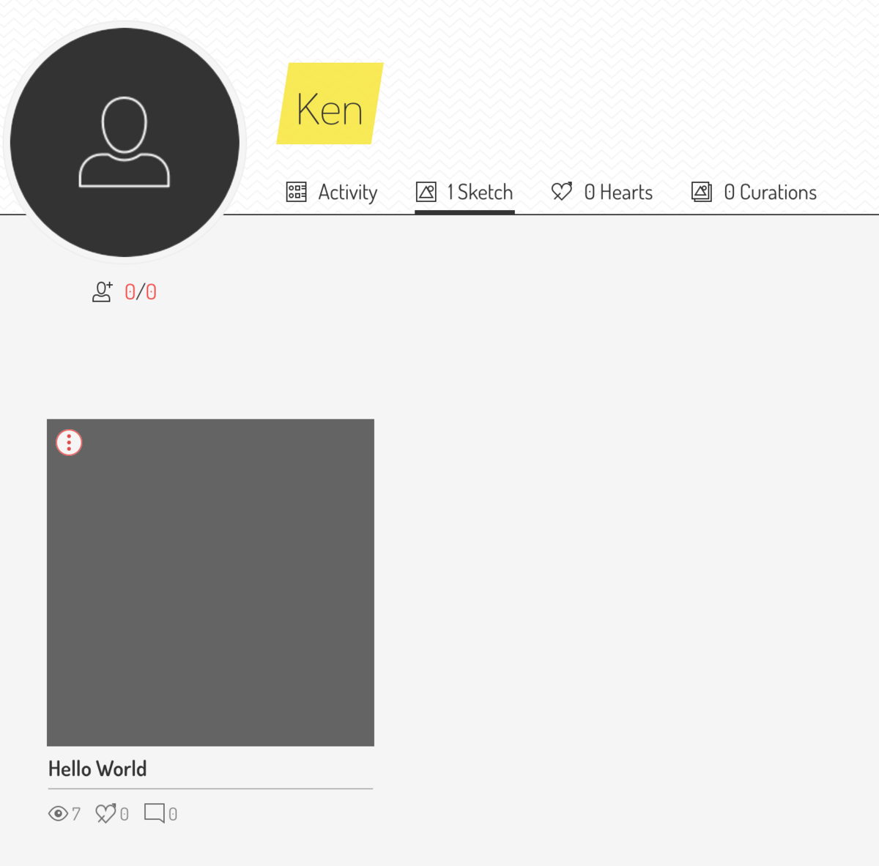
Task: Click the eye icon showing 7 views
Action: [x=57, y=813]
